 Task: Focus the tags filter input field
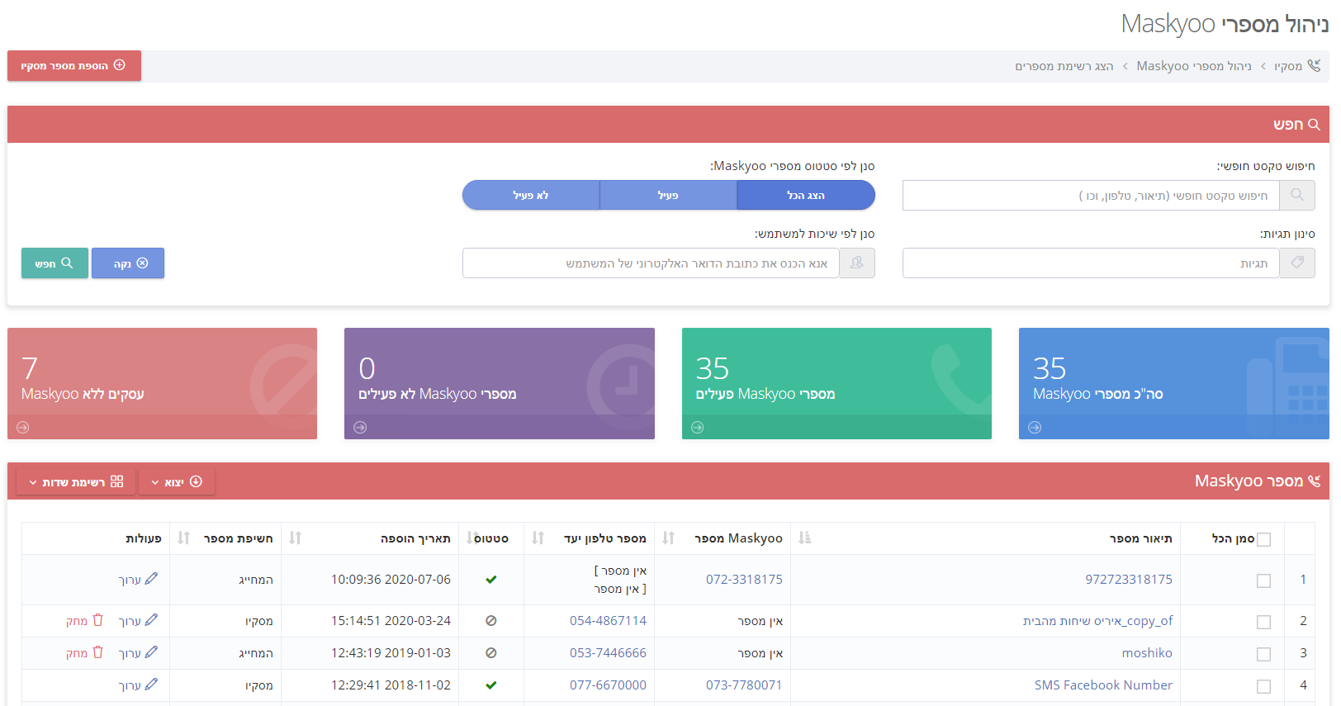coord(1091,263)
